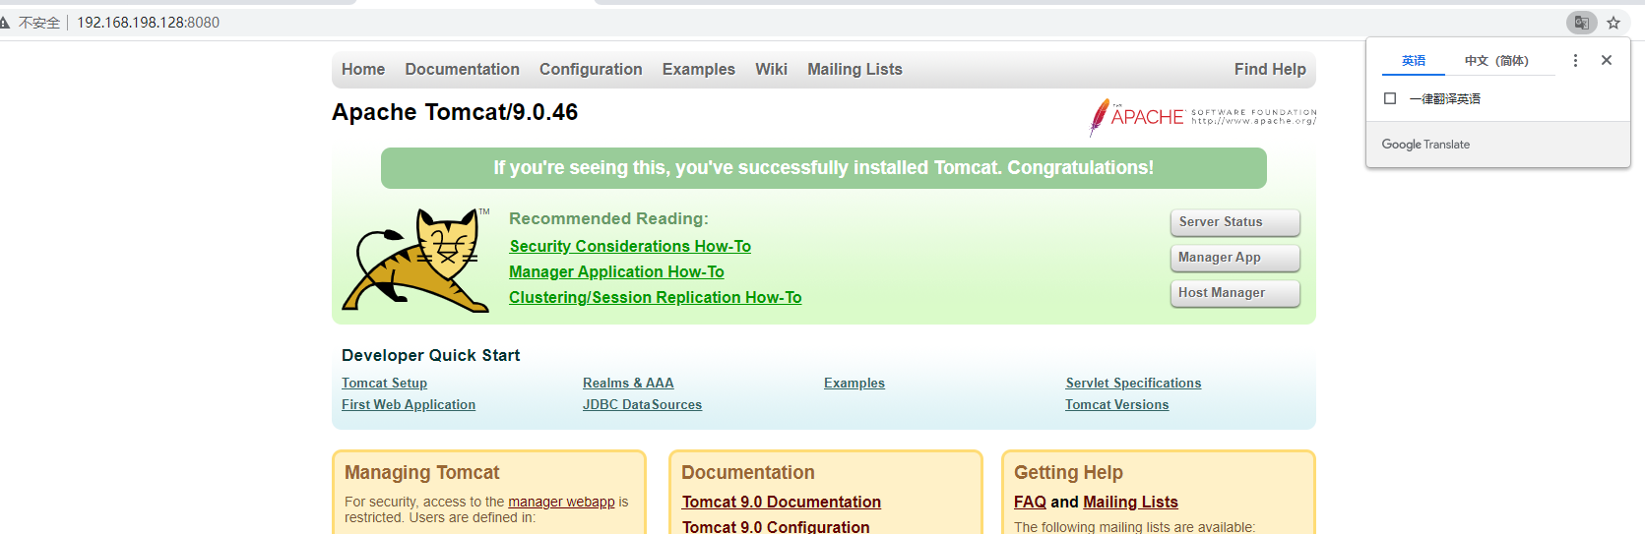The image size is (1645, 534).
Task: Click the translate page icon in address bar
Action: coord(1581,23)
